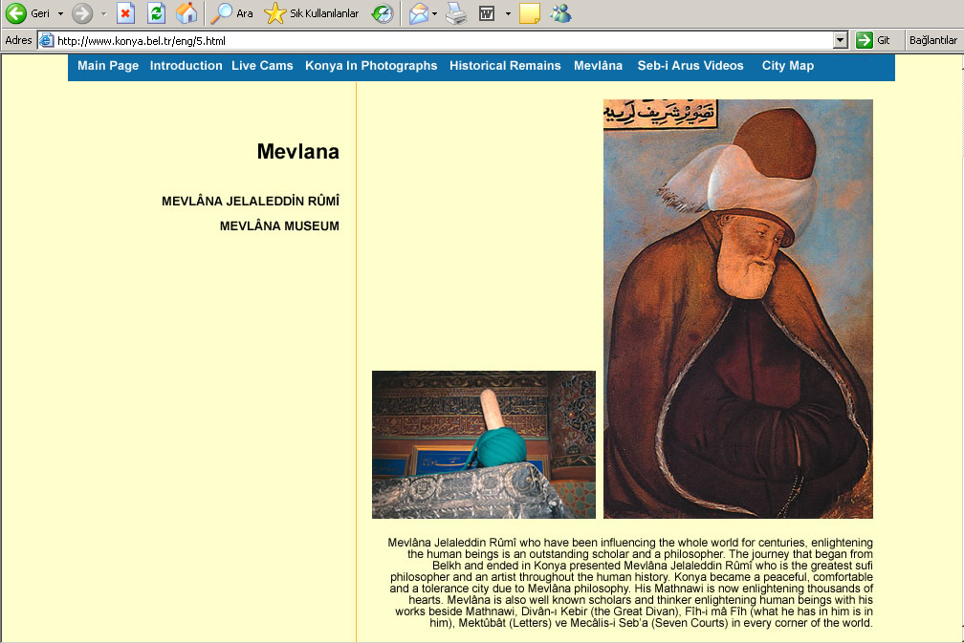Screen dimensions: 964x643
Task: Open the Historical Remains menu item
Action: [505, 66]
